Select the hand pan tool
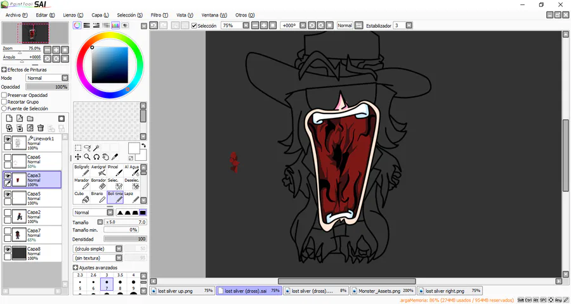Viewport: 571px width, 304px height. point(105,156)
